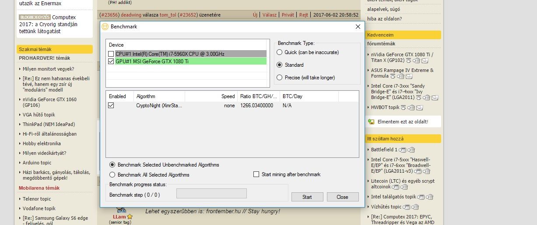Click move-to-top icon for HWBOT topik
Screen dimensions: 537x225
404,108
